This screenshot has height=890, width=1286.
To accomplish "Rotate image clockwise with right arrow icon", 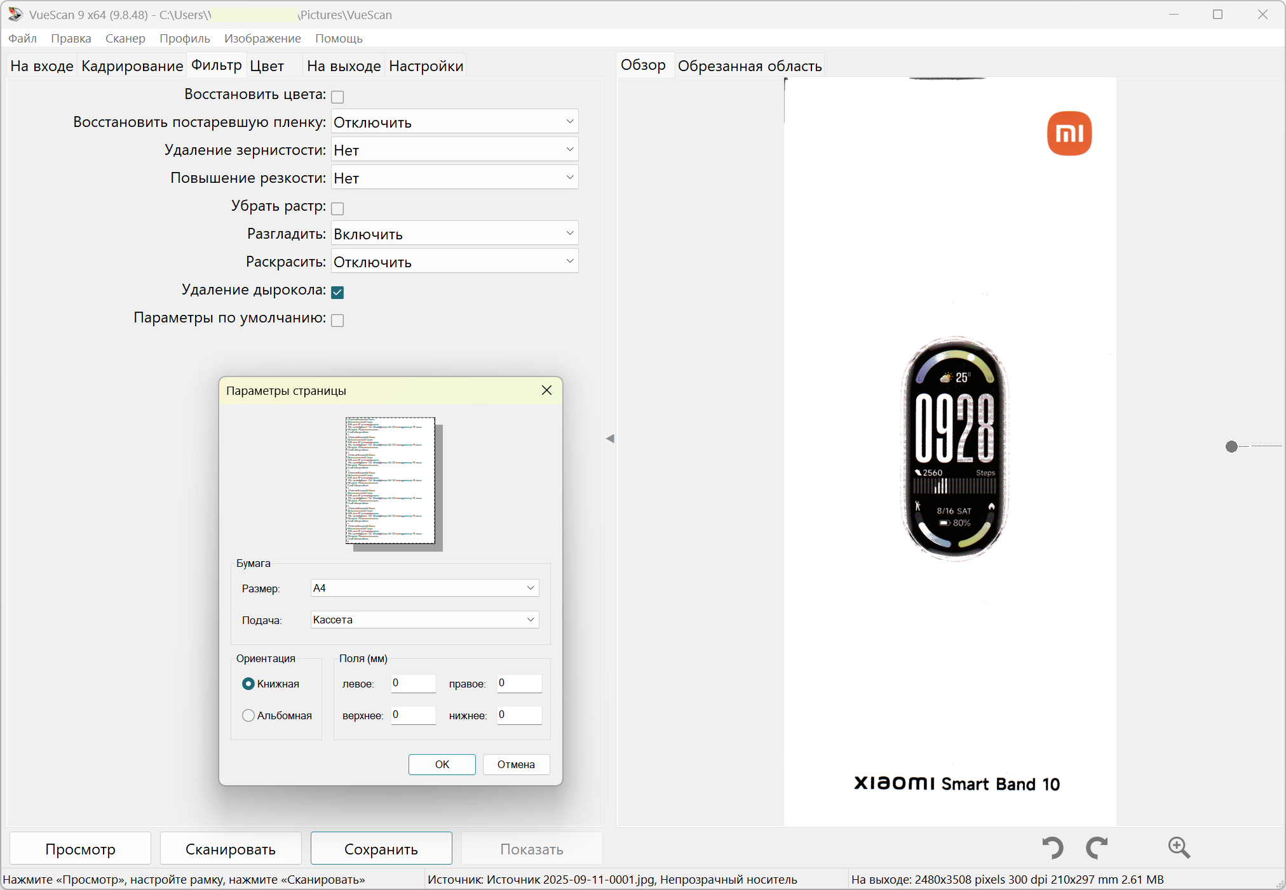I will click(x=1097, y=847).
